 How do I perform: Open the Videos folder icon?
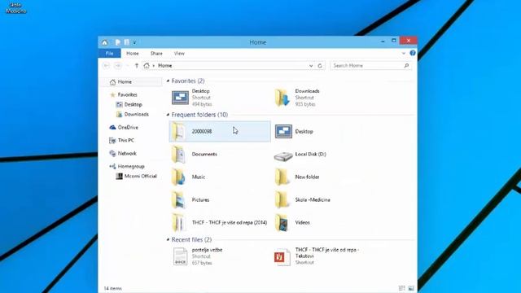tap(282, 222)
